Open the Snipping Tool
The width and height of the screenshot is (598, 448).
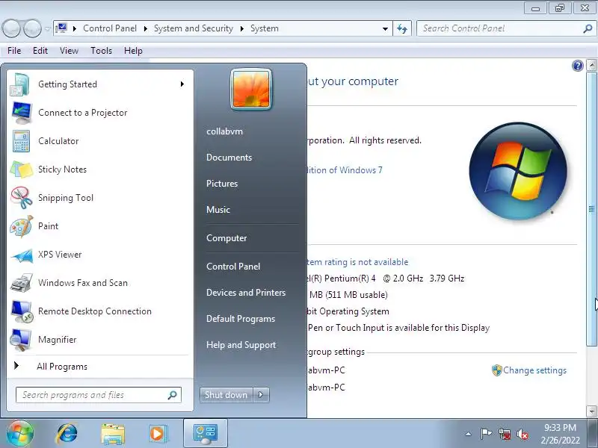pyautogui.click(x=99, y=198)
